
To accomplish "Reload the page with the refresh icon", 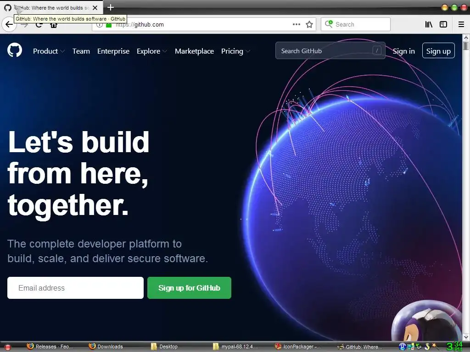I will coord(39,25).
